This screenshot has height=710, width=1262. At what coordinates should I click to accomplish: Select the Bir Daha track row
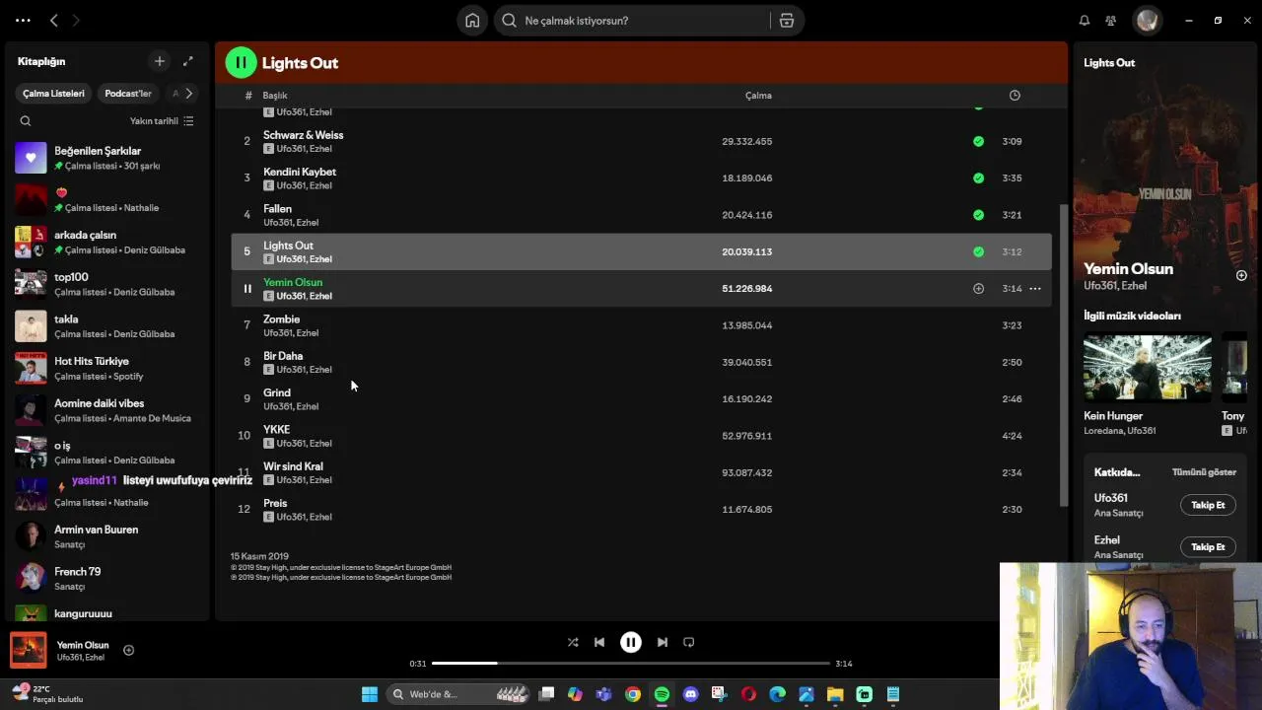click(641, 362)
